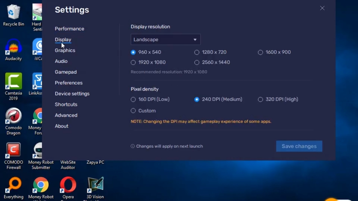Switch to the Performance settings tab
Viewport: 358px width, 201px height.
tap(69, 29)
